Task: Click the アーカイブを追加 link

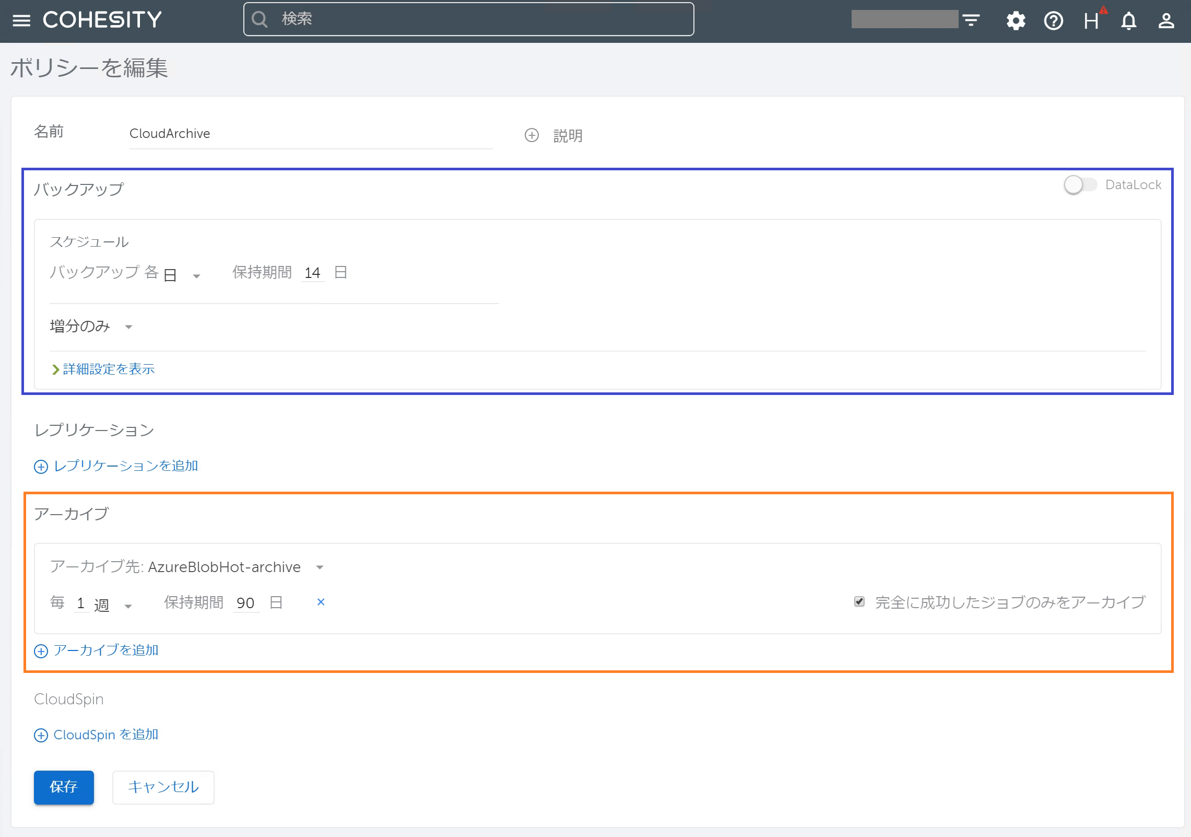Action: 106,650
